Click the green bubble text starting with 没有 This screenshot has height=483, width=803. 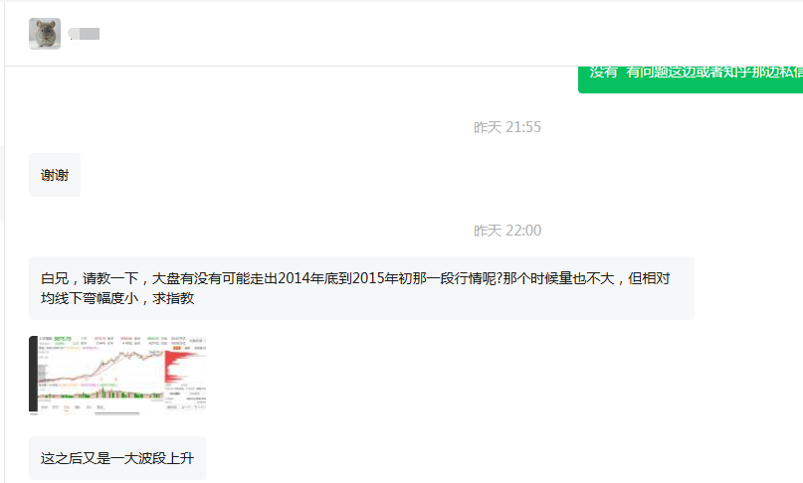click(696, 73)
